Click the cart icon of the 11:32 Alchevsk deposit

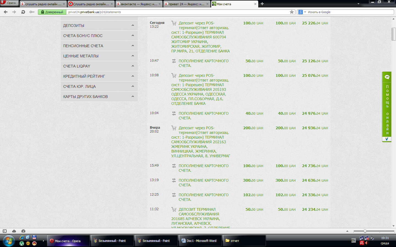pyautogui.click(x=174, y=209)
